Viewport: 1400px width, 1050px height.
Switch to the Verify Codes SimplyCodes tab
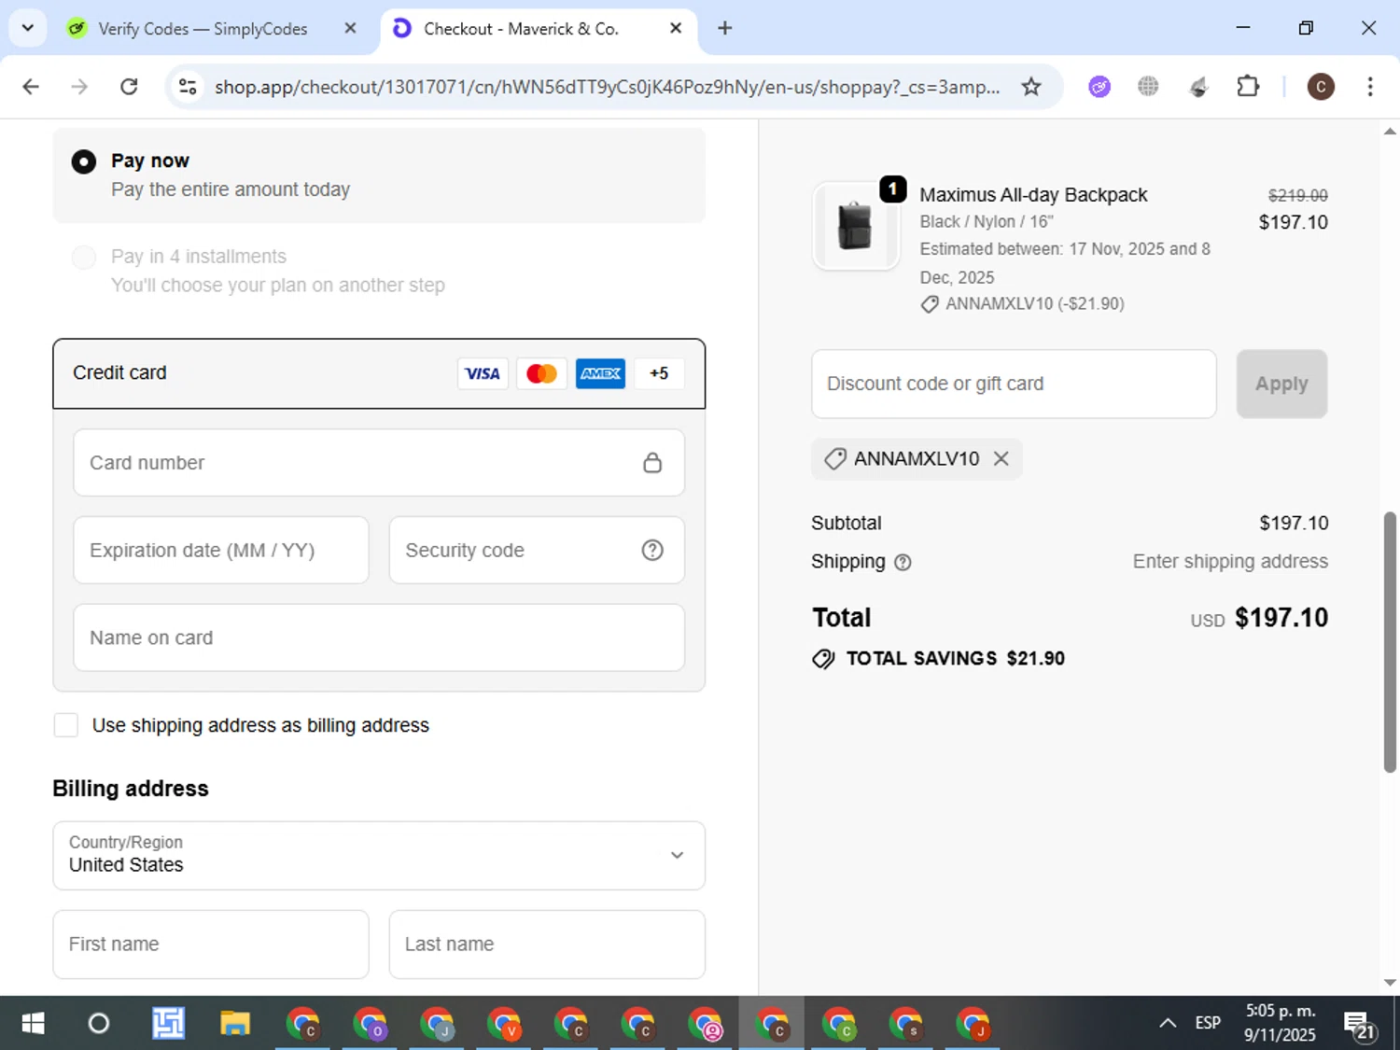click(203, 29)
